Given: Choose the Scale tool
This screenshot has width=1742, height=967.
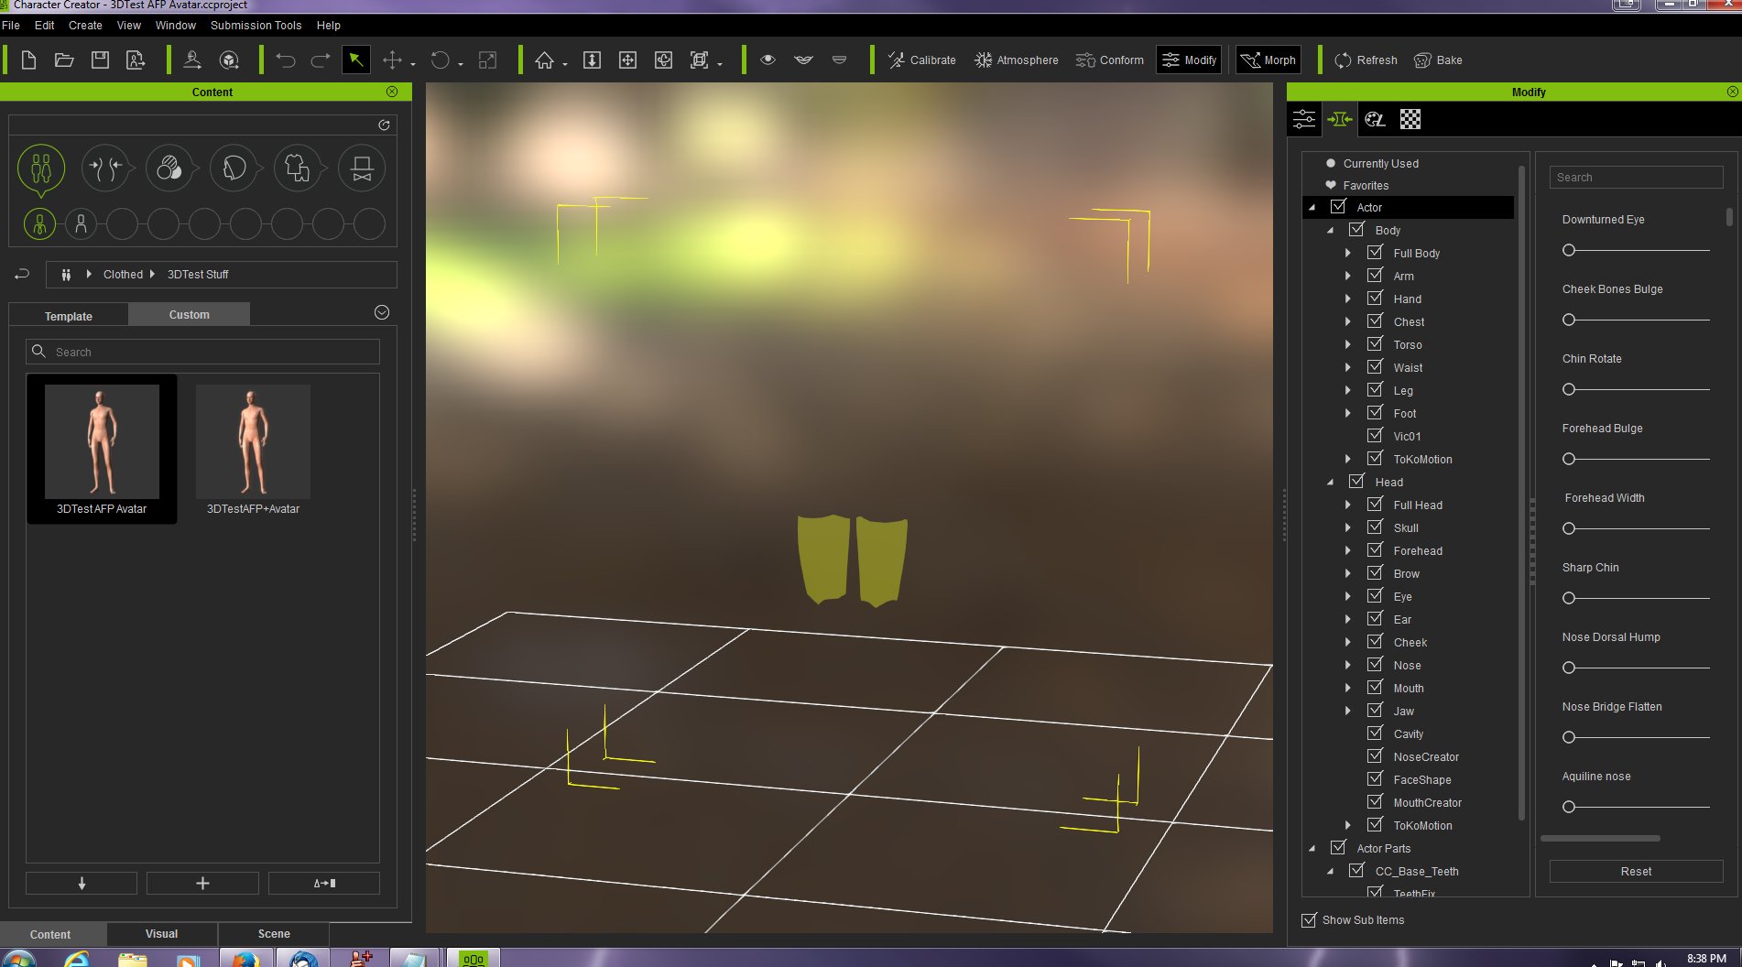Looking at the screenshot, I should tap(487, 60).
